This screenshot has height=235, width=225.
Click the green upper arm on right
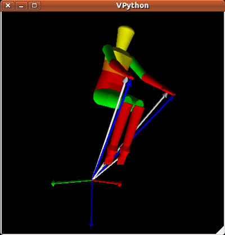(x=137, y=67)
